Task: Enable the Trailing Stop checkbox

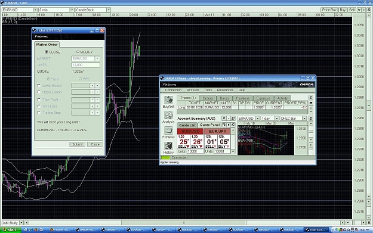Action: point(39,113)
